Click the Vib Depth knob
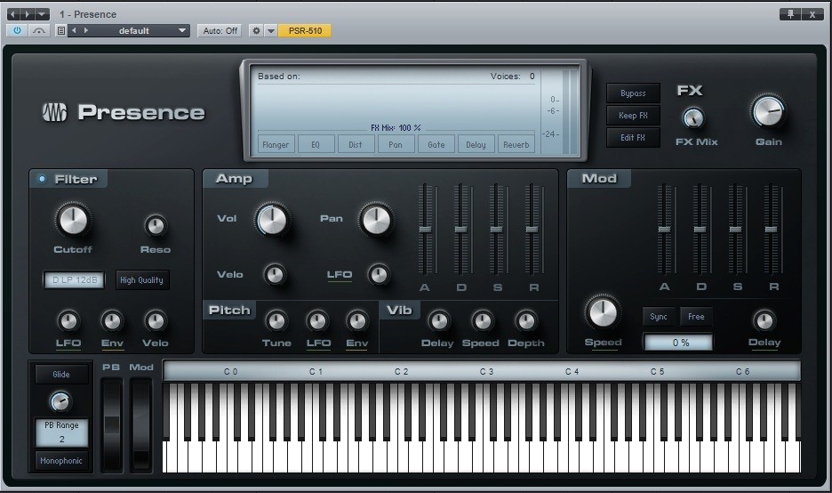The width and height of the screenshot is (832, 493). pyautogui.click(x=526, y=320)
